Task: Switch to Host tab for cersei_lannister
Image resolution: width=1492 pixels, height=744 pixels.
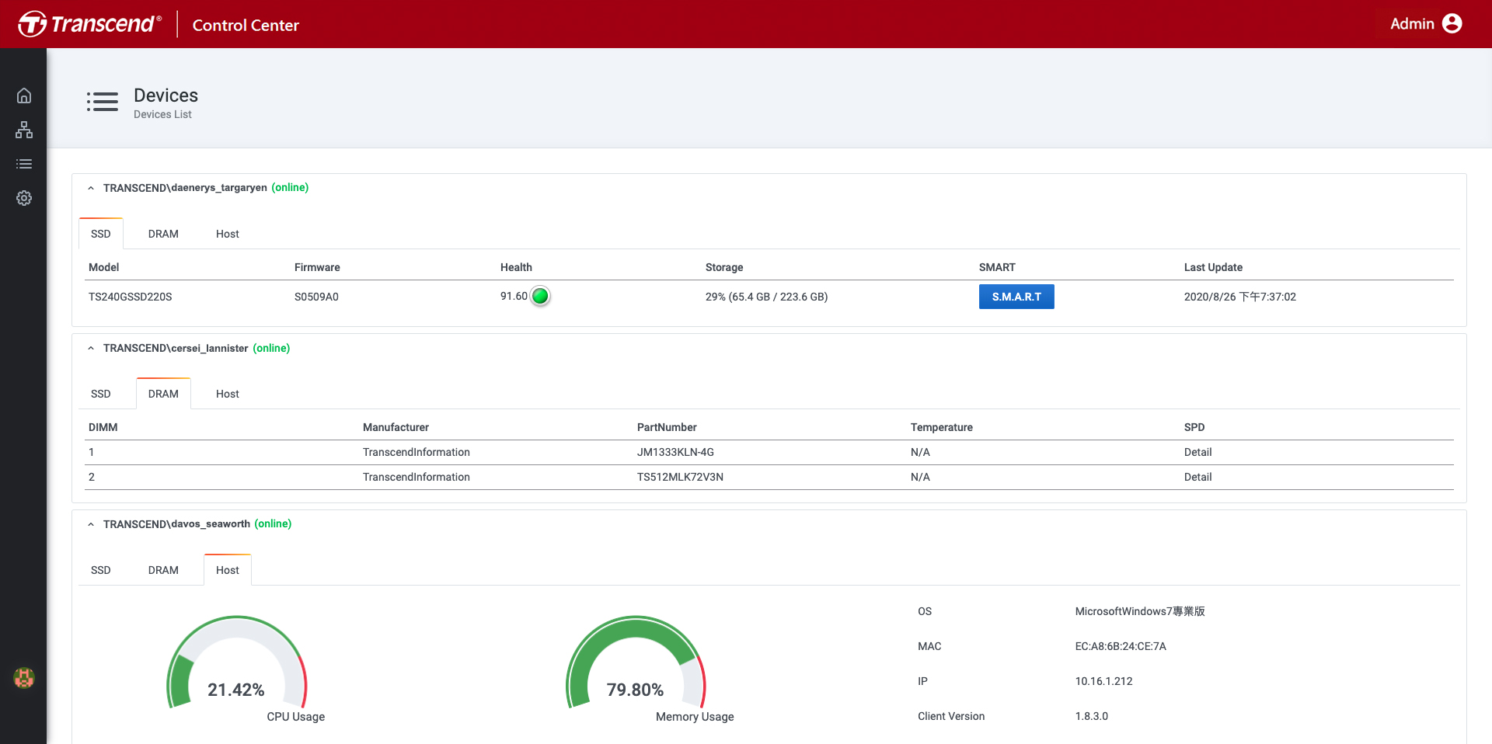Action: point(227,394)
